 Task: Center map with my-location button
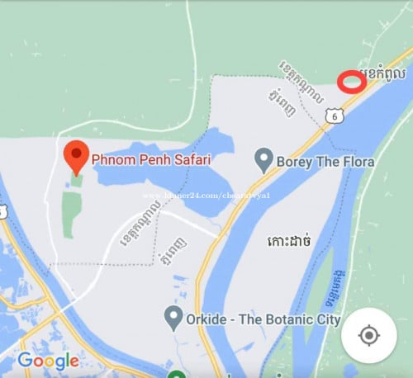[369, 335]
